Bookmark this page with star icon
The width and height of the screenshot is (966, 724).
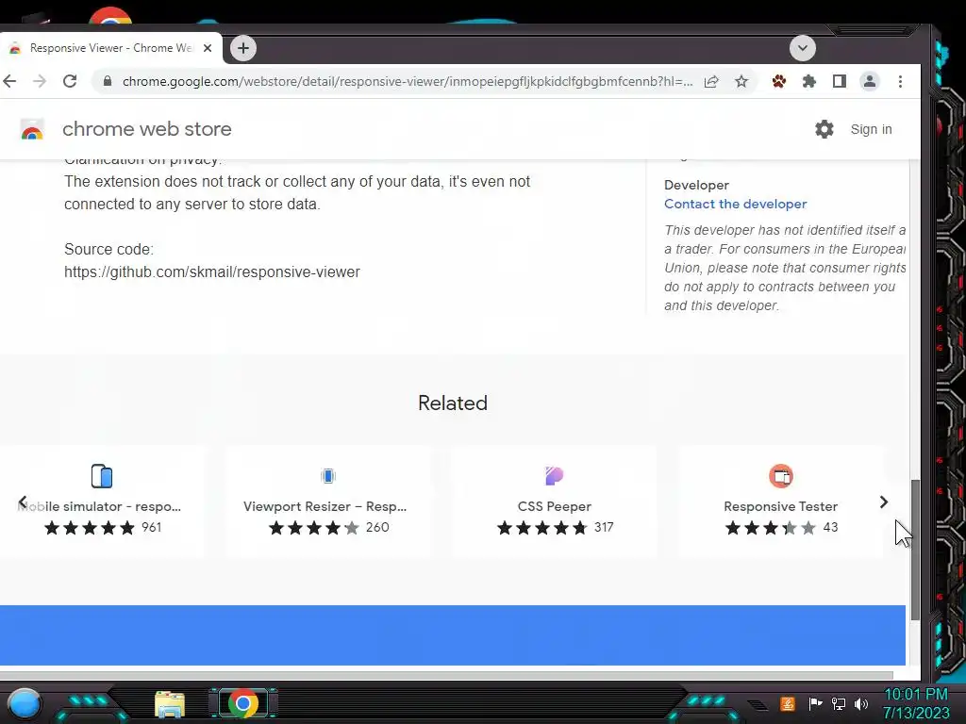coord(741,81)
